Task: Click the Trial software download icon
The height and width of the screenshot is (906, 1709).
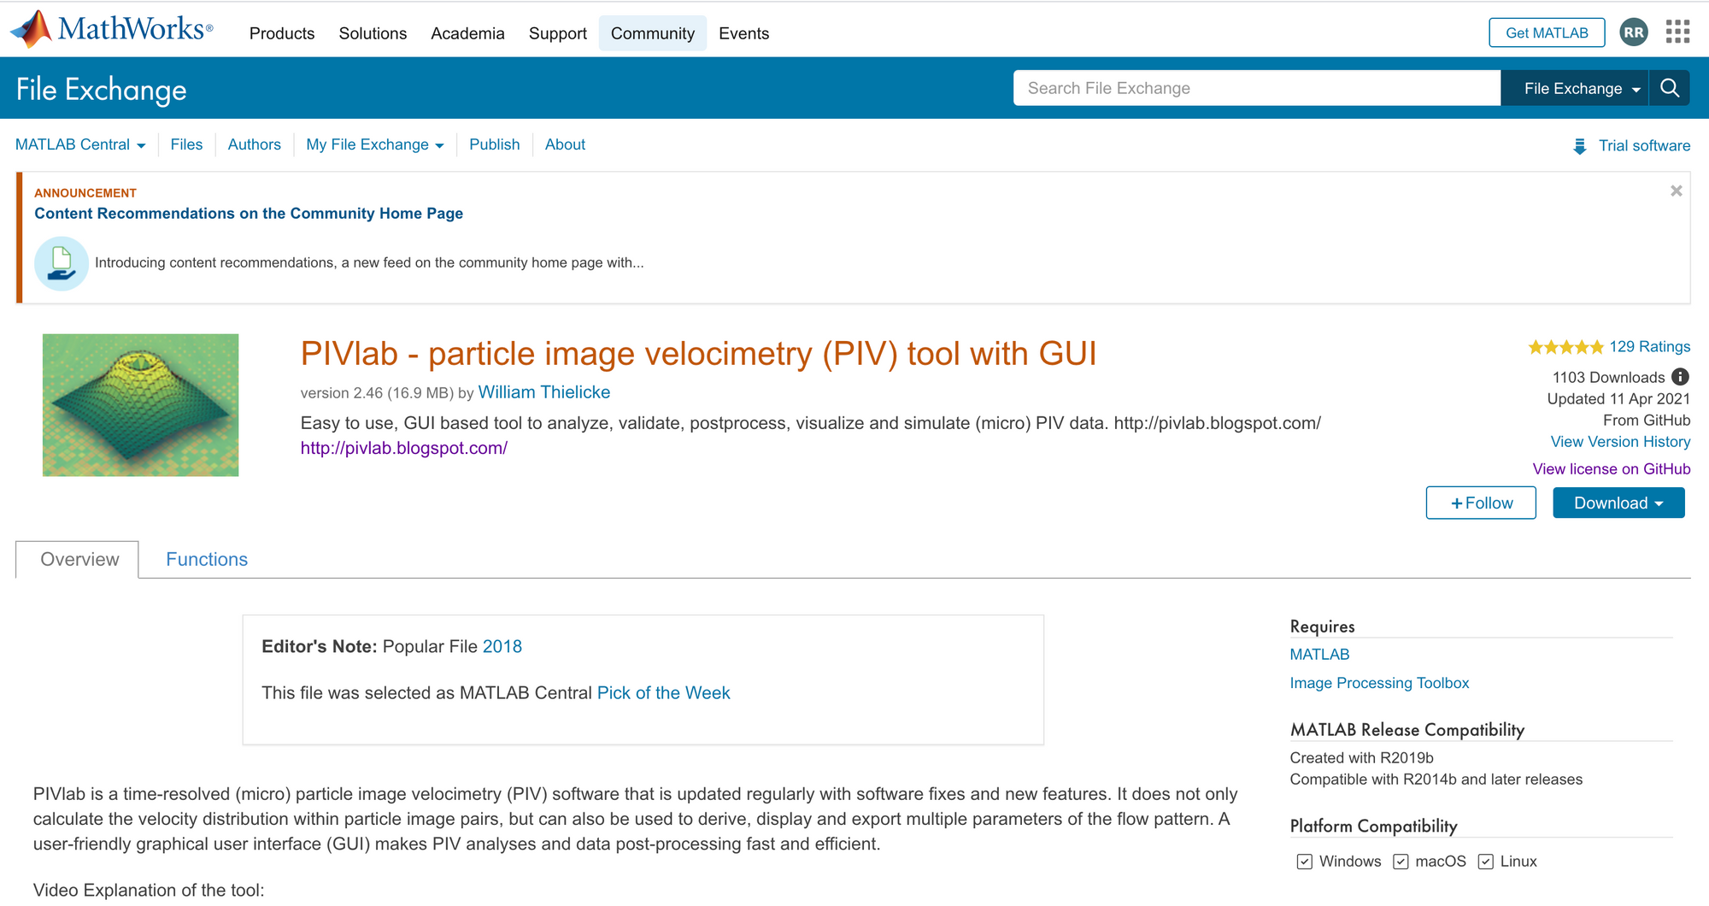Action: pyautogui.click(x=1579, y=146)
